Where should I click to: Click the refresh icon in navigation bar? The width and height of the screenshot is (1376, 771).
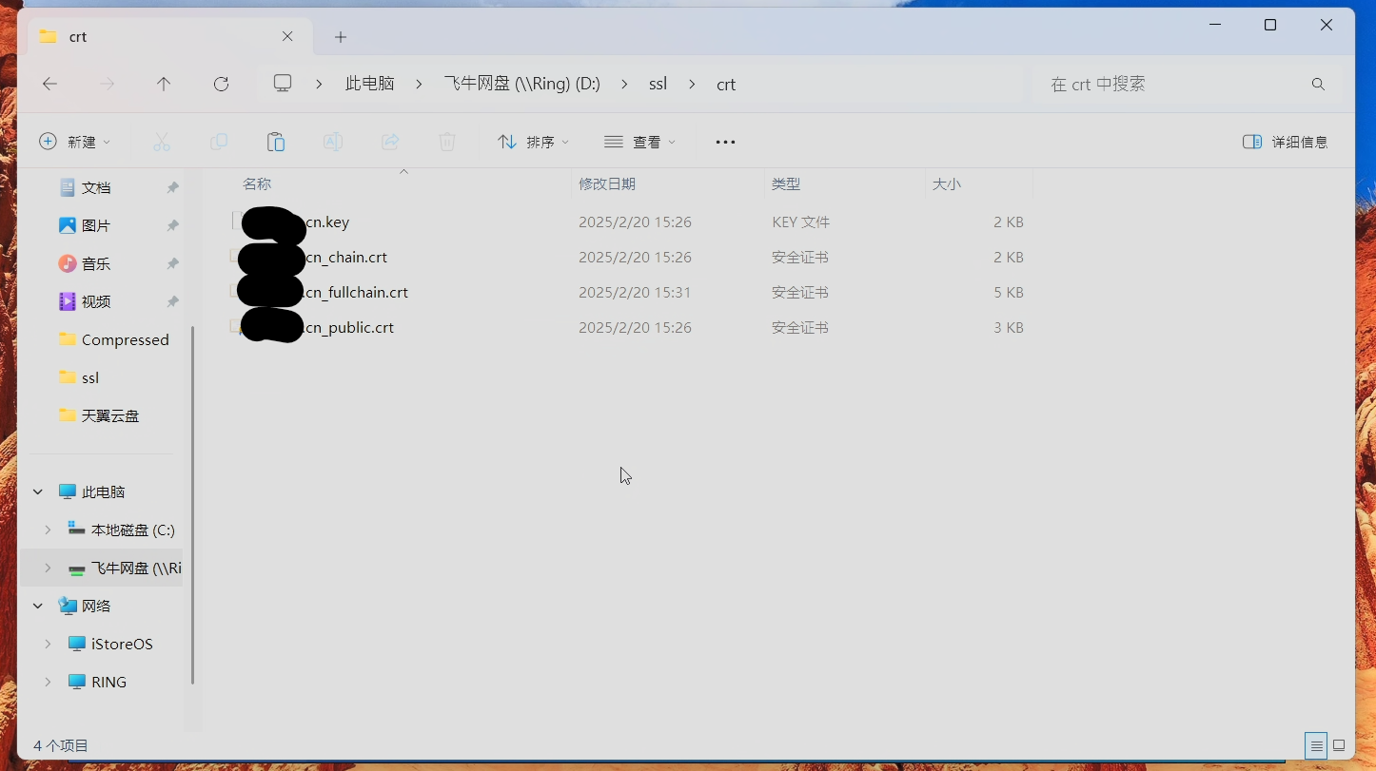(221, 85)
